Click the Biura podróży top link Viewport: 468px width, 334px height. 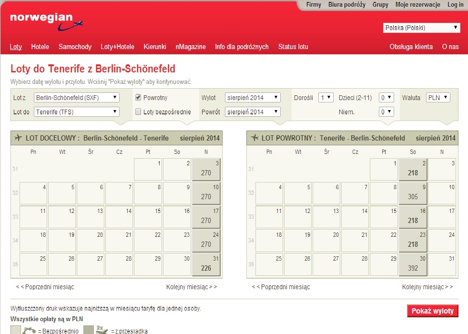coord(347,4)
